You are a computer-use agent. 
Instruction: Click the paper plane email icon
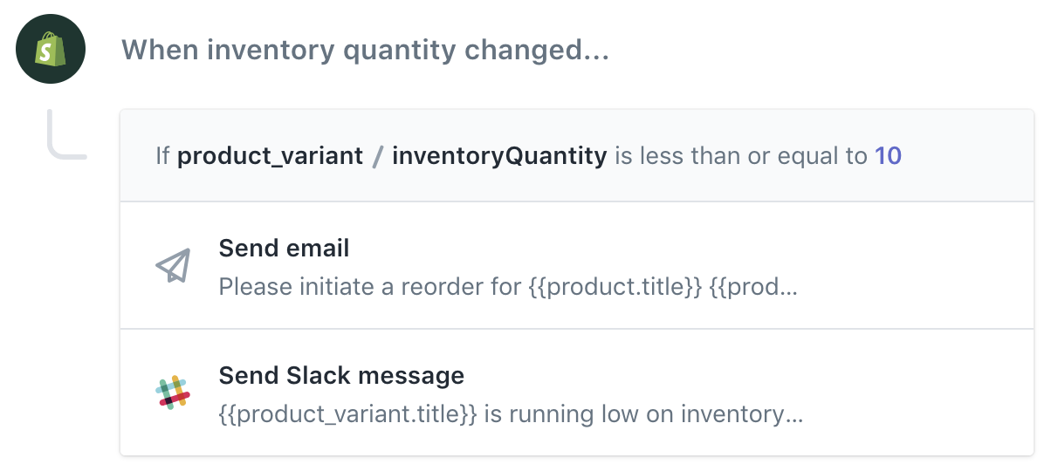pyautogui.click(x=173, y=266)
